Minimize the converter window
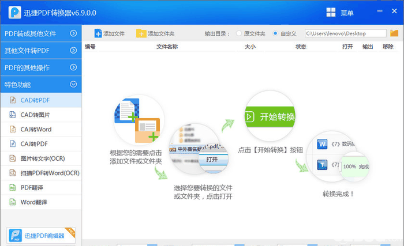Image resolution: width=404 pixels, height=246 pixels. coord(380,11)
